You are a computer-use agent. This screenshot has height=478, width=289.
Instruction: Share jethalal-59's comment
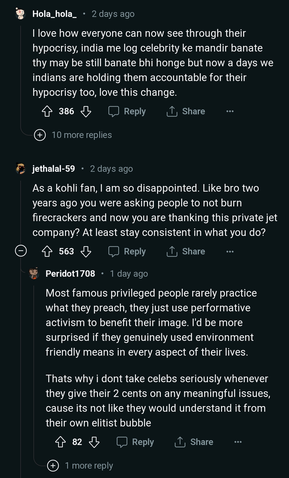coord(186,251)
